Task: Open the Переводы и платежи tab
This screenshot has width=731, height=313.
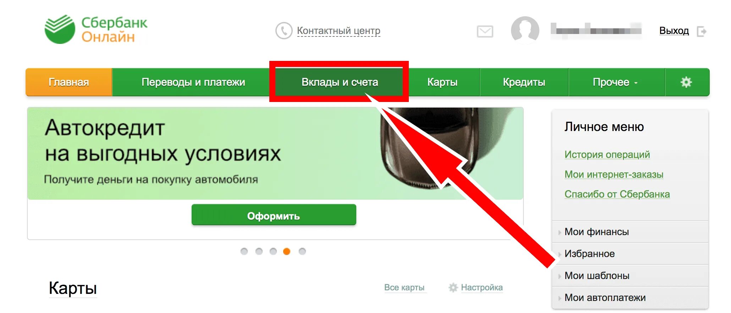Action: pos(193,82)
